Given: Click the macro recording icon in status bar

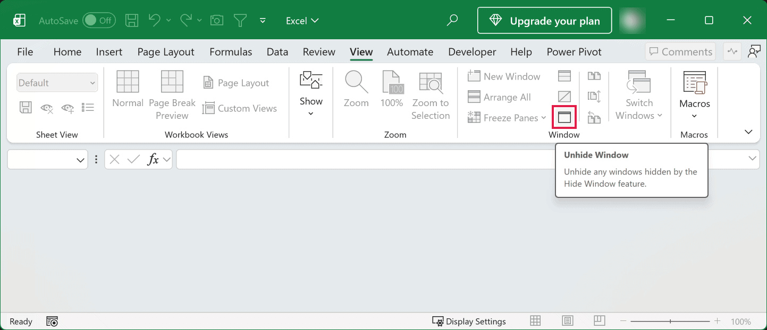Looking at the screenshot, I should 52,322.
